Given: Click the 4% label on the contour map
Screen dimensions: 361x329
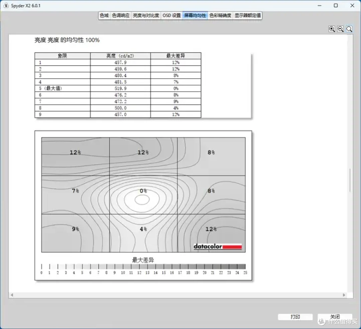Looking at the screenshot, I should coord(143,229).
